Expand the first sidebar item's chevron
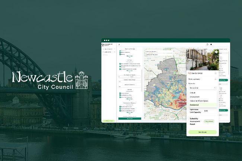The height and width of the screenshot is (161, 242). (115, 49)
